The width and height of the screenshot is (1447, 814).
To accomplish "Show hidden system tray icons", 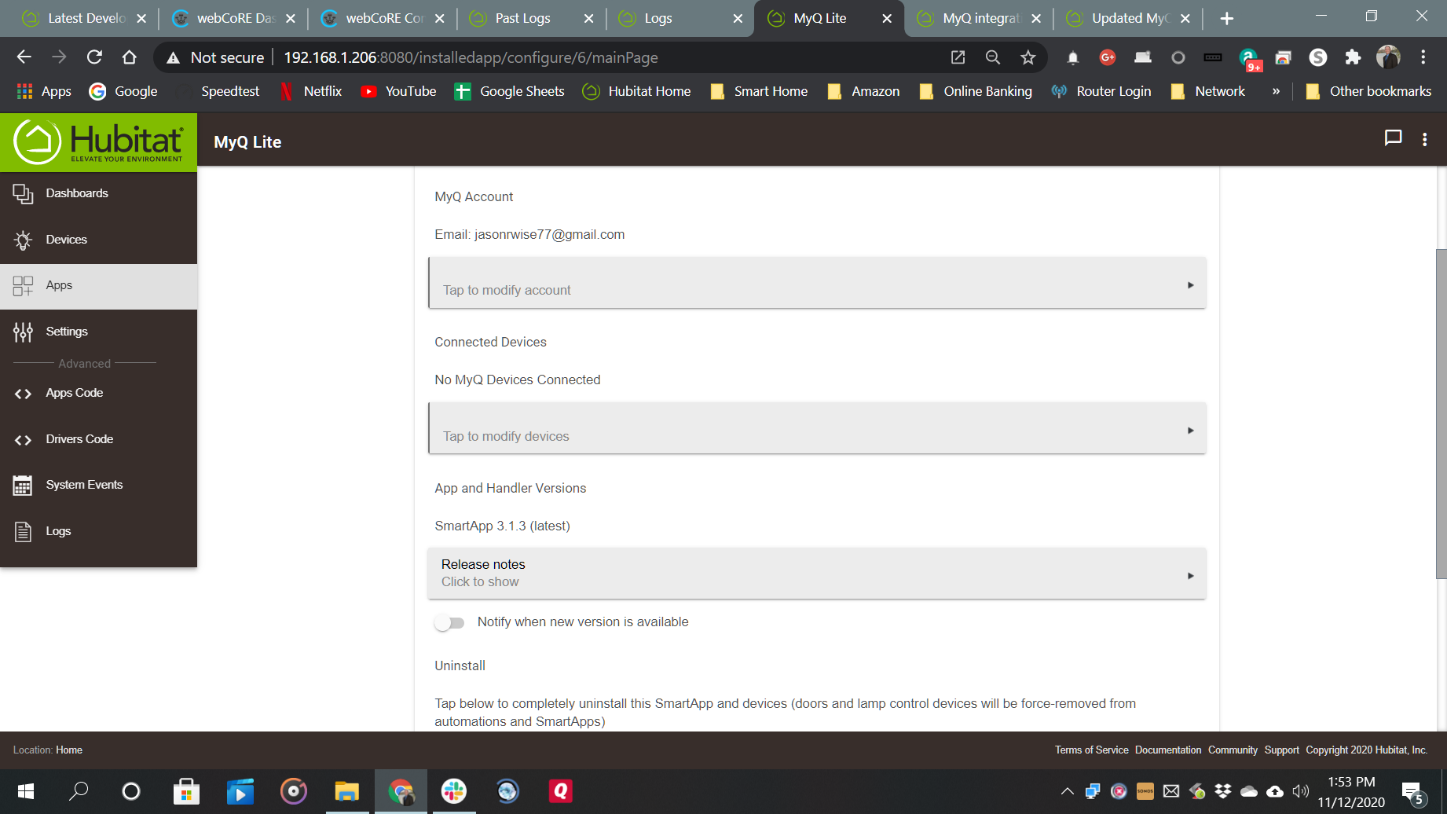I will [x=1067, y=791].
